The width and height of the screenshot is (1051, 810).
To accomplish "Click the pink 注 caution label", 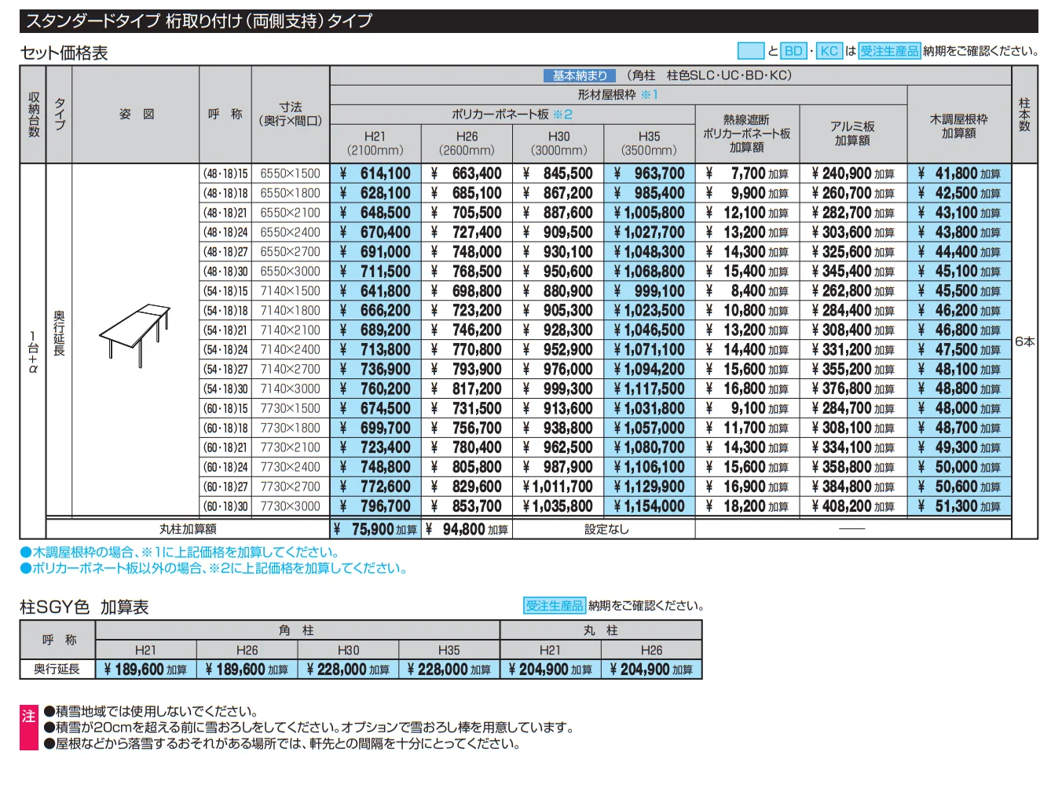I will pyautogui.click(x=29, y=728).
